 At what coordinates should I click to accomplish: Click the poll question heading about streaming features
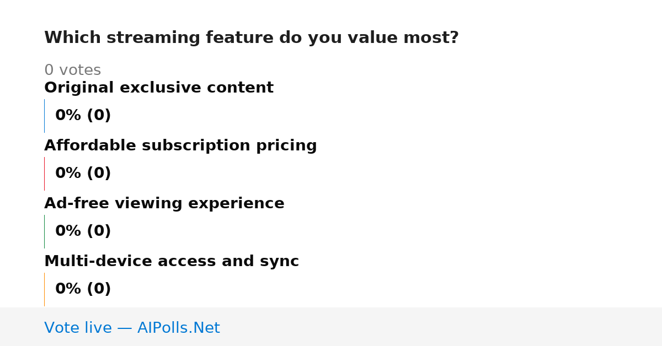tap(252, 38)
